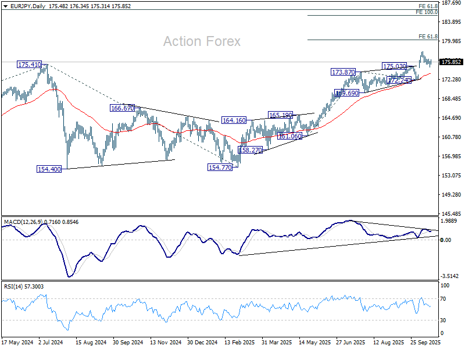Image resolution: width=465 pixels, height=349 pixels.
Task: Select the 166.670 price label
Action: [x=123, y=108]
